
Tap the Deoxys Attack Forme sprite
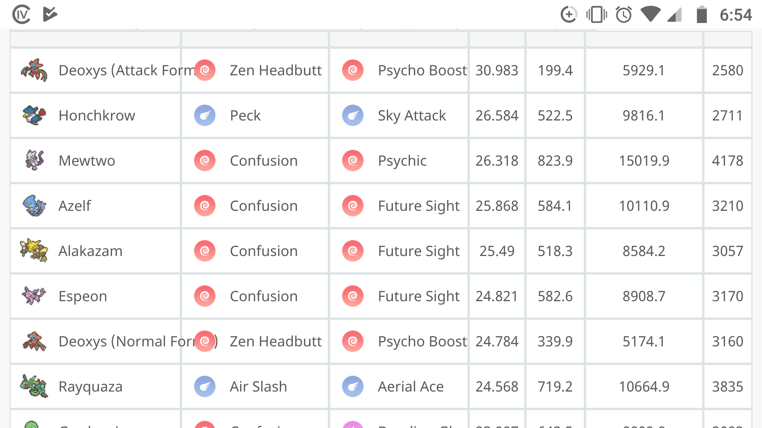coord(34,70)
